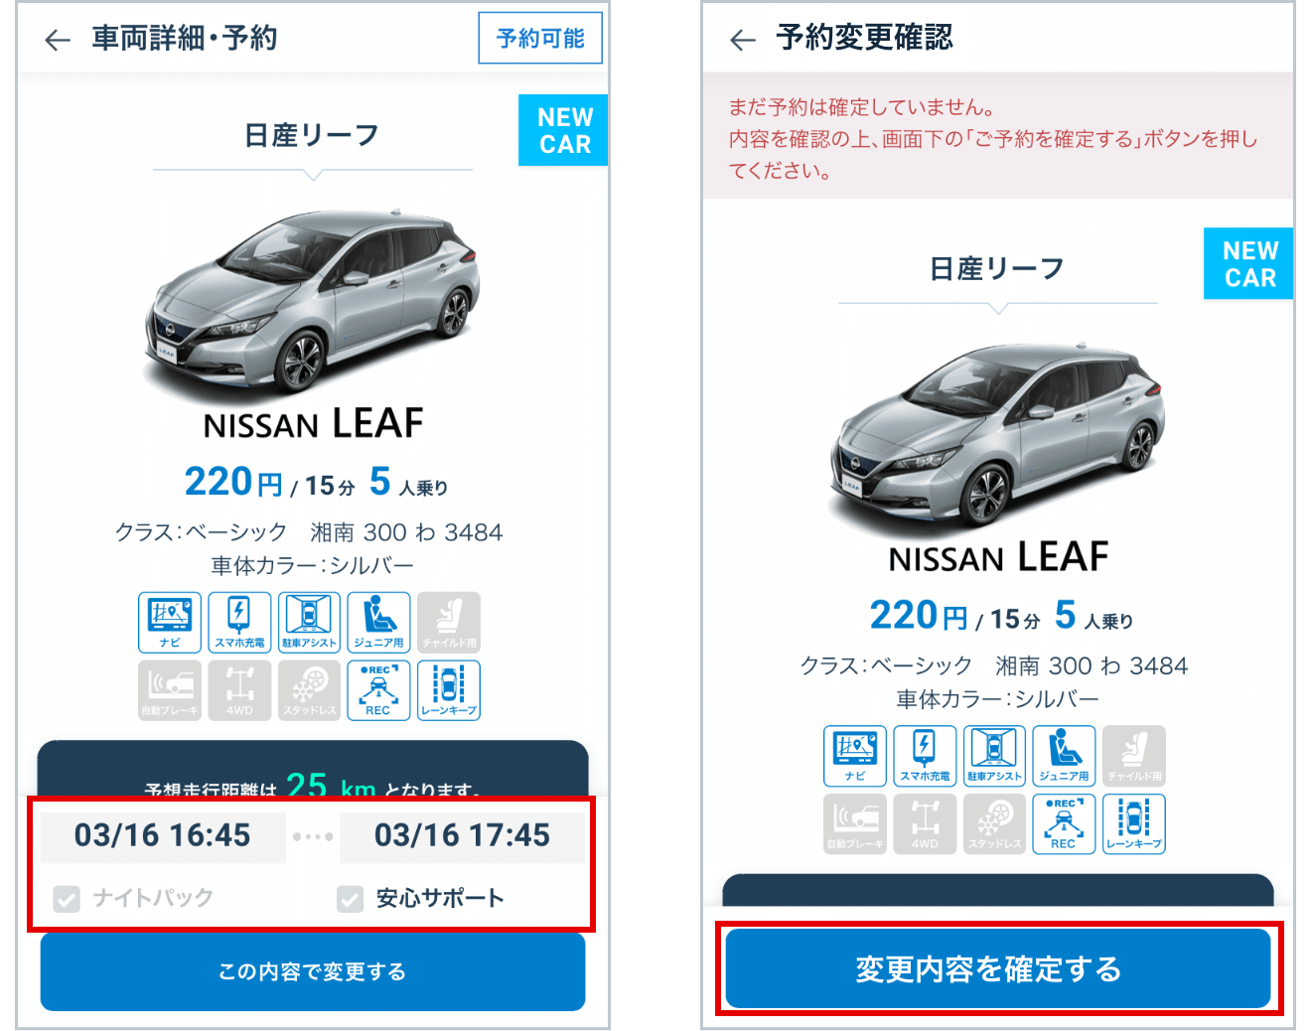Open start time picker 03/16 16:45

click(163, 836)
